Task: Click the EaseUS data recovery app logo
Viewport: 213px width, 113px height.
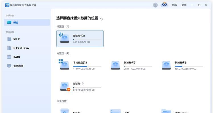Action: [7, 5]
